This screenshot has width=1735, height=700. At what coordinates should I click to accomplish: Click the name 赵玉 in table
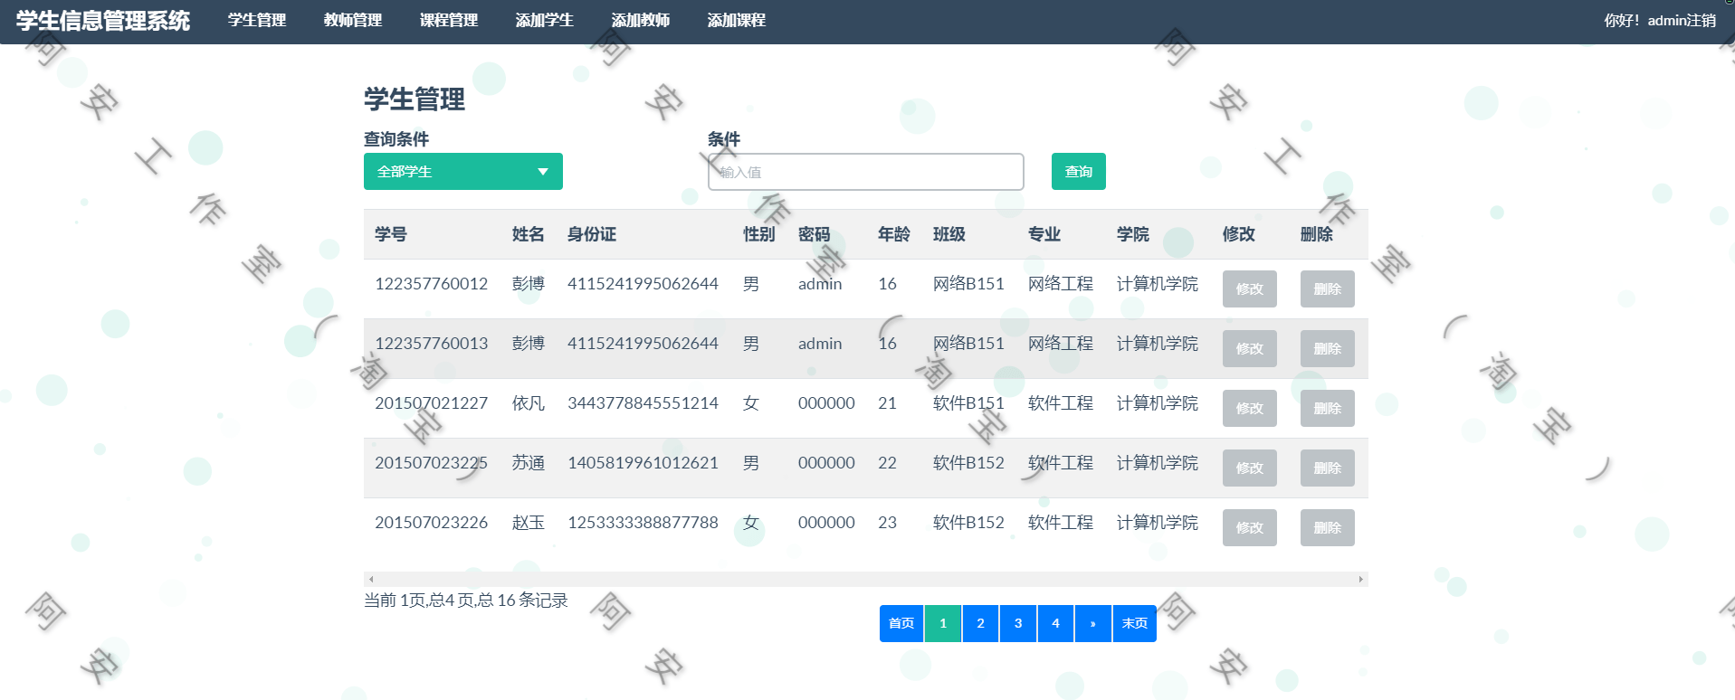[x=529, y=523]
